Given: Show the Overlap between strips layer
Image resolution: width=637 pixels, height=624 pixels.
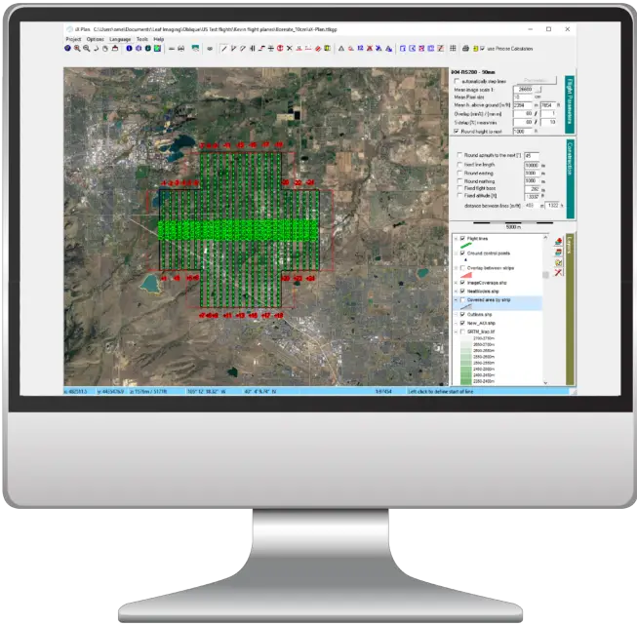Looking at the screenshot, I should (x=462, y=268).
